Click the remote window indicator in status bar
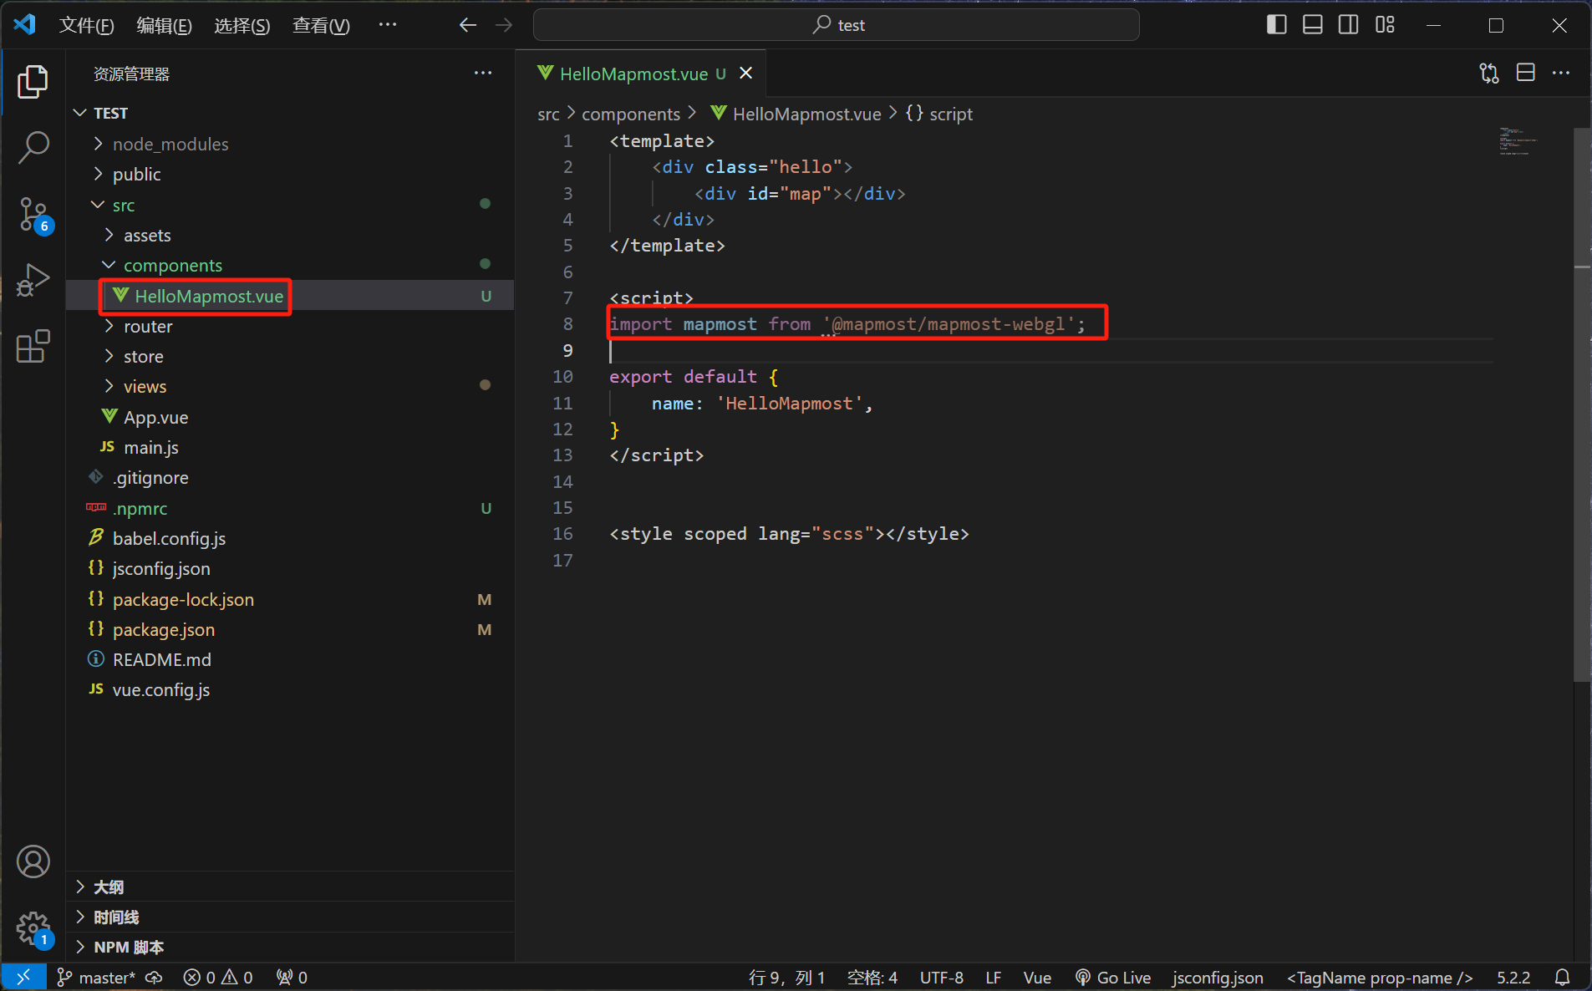Viewport: 1592px width, 991px height. [x=23, y=977]
